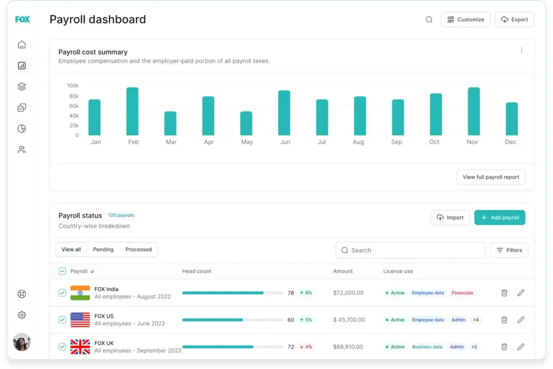Switch to the Pending tab
The height and width of the screenshot is (369, 553).
[103, 249]
